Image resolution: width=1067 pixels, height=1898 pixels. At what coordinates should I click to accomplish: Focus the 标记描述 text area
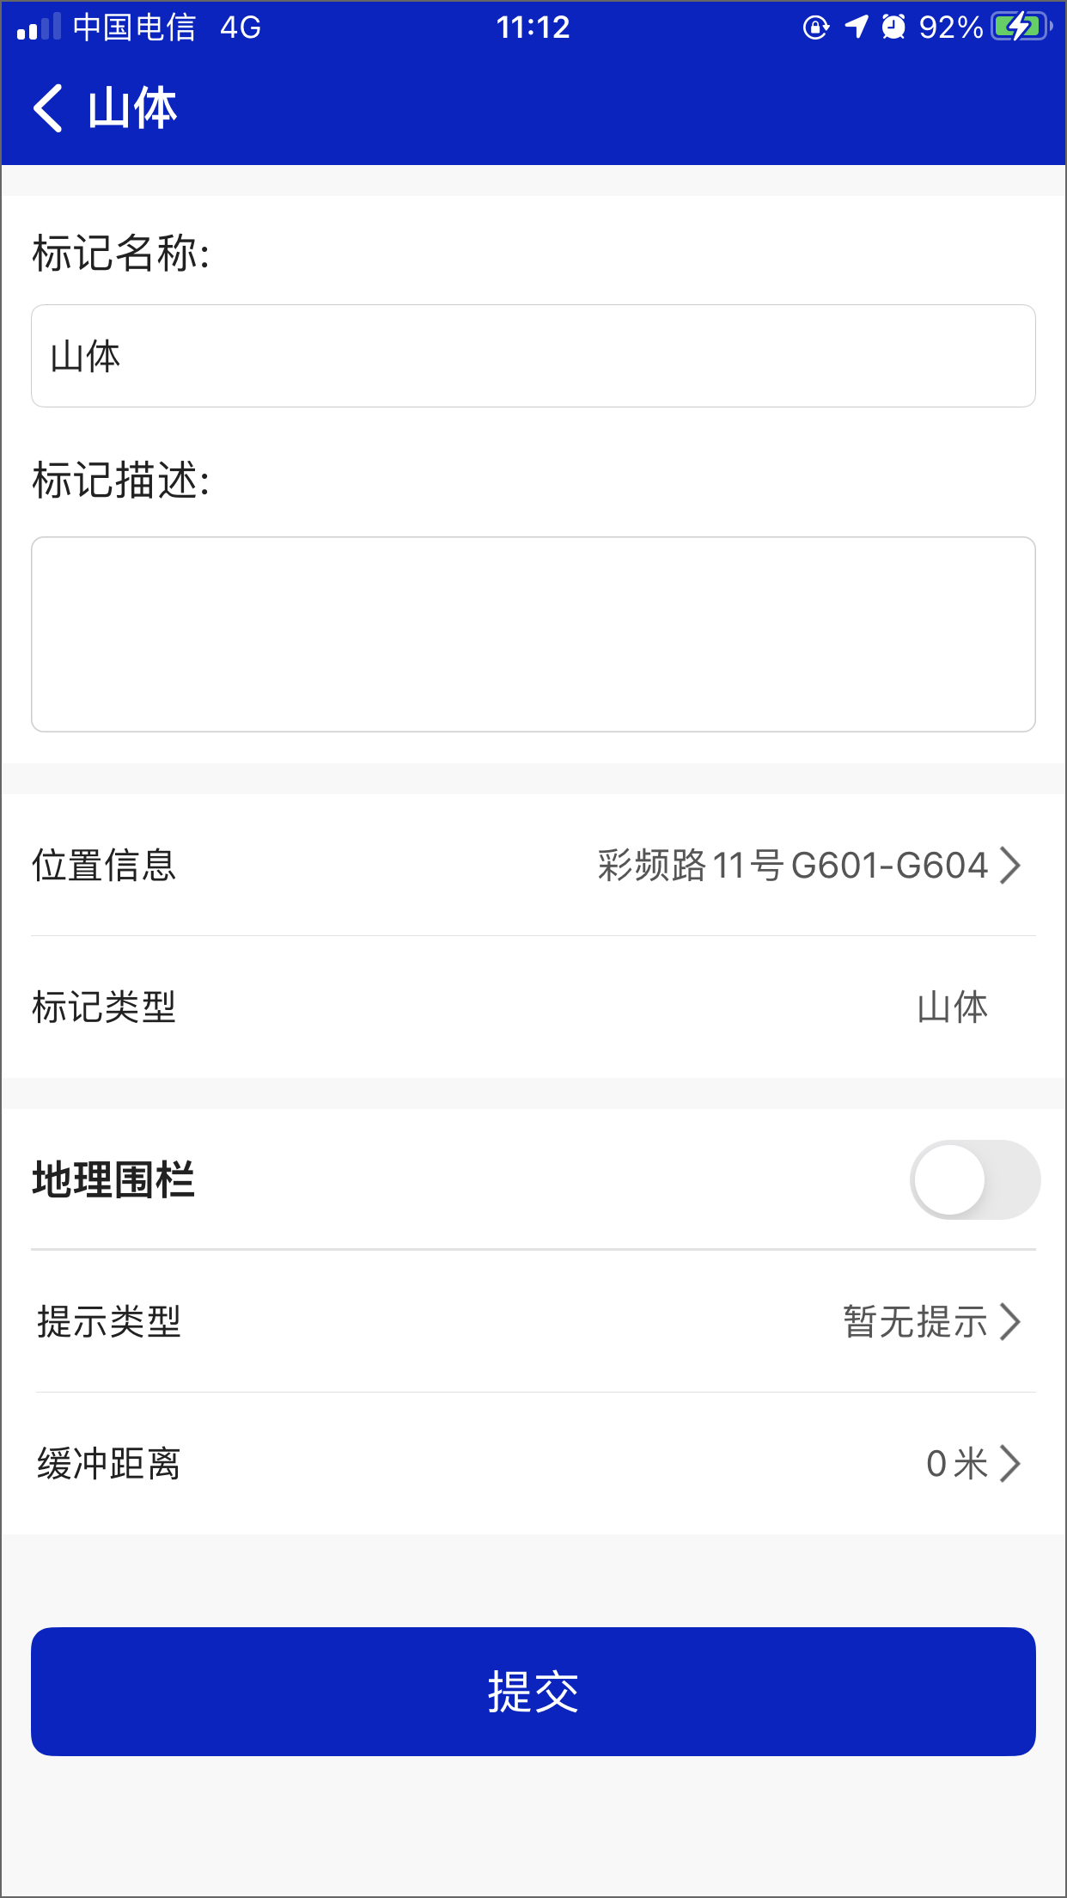point(533,634)
